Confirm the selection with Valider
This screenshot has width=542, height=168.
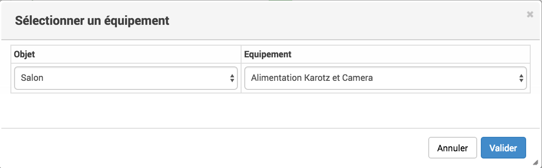tap(503, 148)
